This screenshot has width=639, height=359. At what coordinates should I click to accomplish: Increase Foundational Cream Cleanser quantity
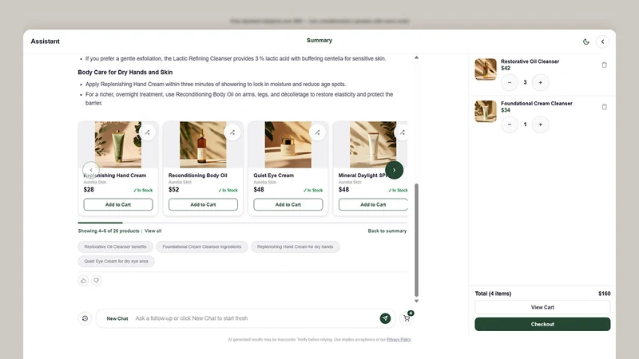coord(541,124)
